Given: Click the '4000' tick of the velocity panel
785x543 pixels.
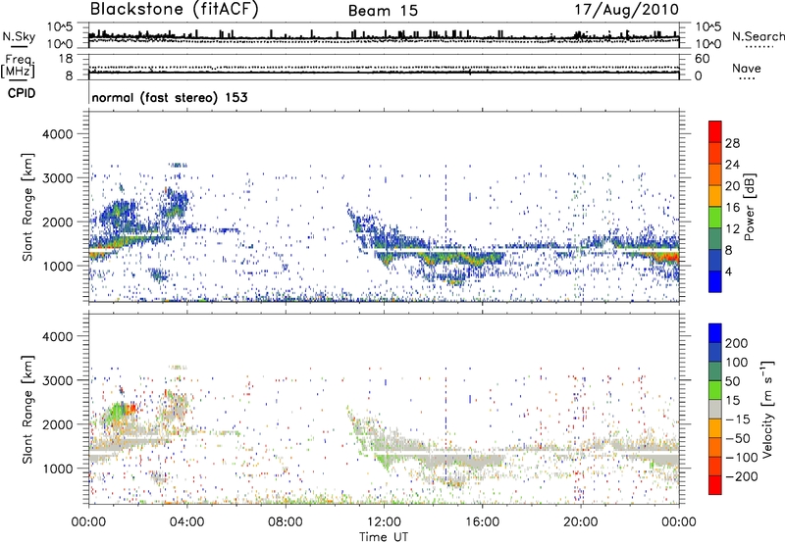Looking at the screenshot, I should click(58, 336).
